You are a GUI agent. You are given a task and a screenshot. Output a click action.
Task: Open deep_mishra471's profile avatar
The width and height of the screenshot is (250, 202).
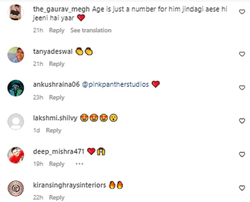16,155
